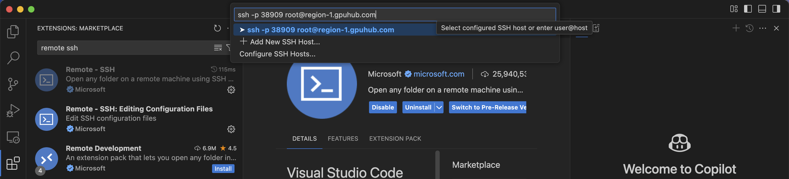Click the Microsoft publisher name in details
This screenshot has width=789, height=179.
click(384, 74)
